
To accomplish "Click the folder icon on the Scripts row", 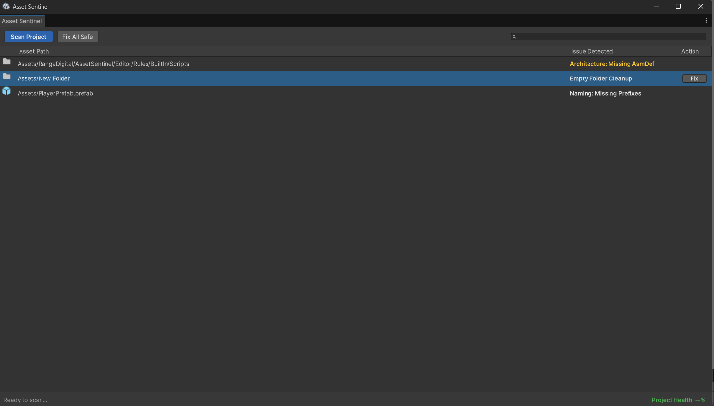I will pyautogui.click(x=7, y=61).
